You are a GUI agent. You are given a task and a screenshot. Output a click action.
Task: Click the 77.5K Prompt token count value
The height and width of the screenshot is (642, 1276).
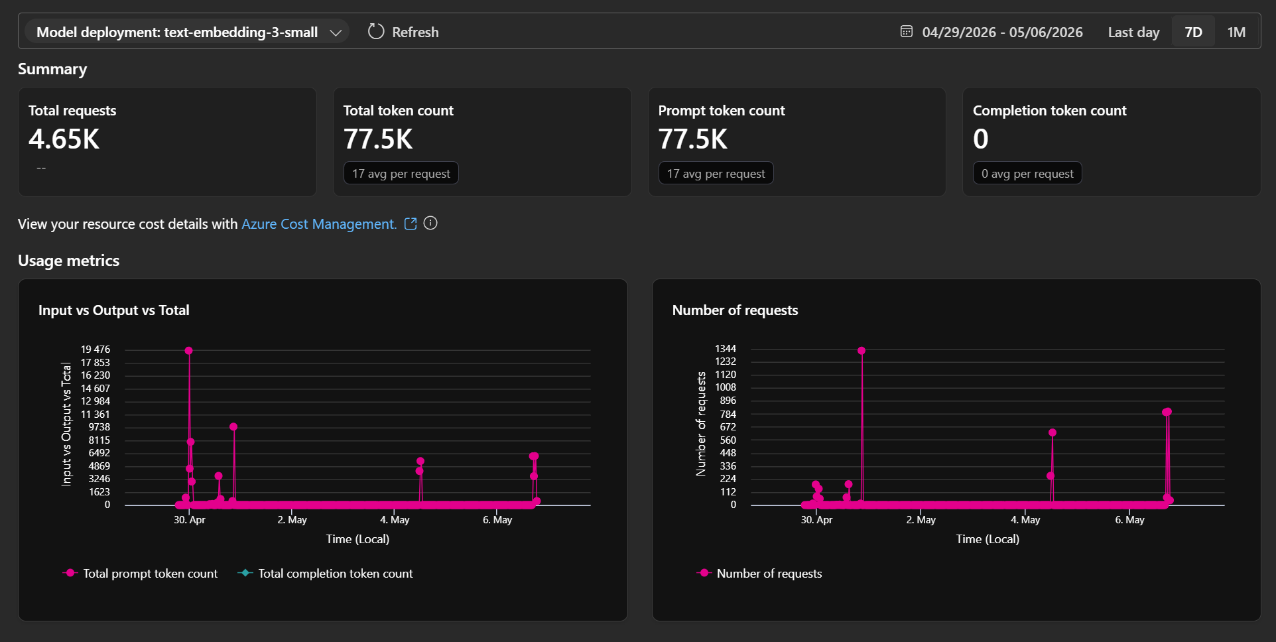693,139
